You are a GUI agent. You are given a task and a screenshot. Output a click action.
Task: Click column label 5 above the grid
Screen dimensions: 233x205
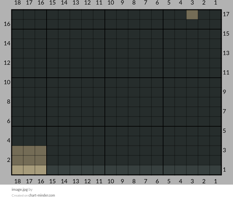169,3
